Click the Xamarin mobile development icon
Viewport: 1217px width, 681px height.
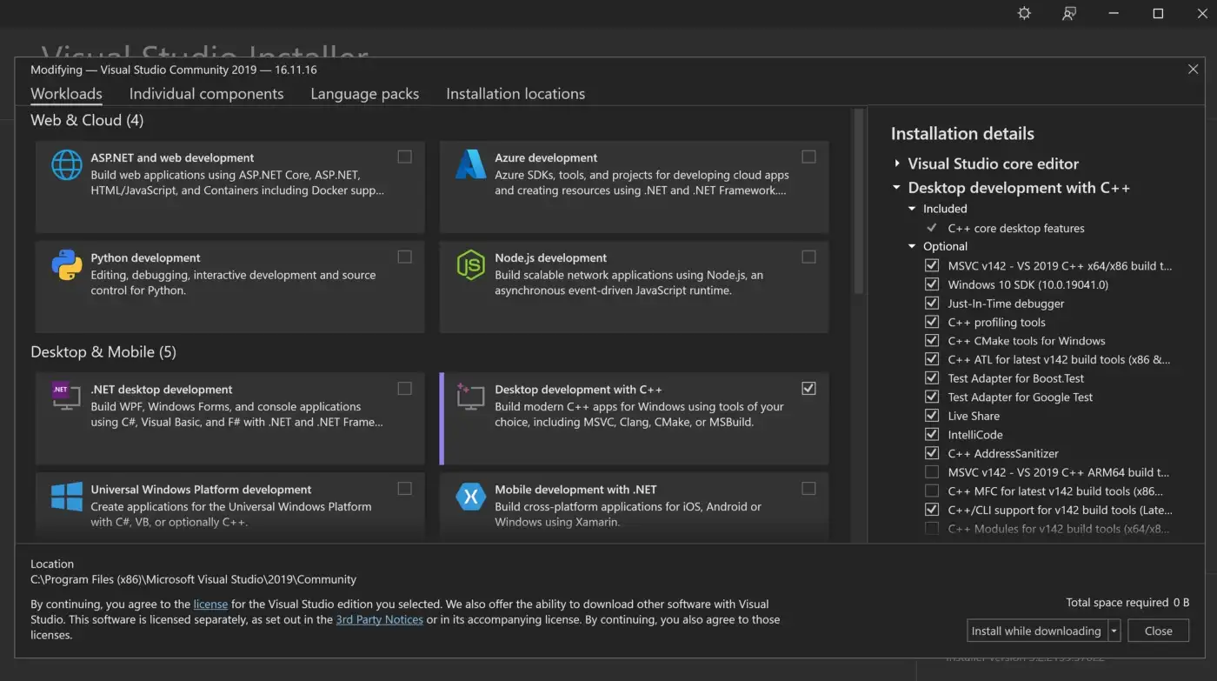[x=470, y=497]
